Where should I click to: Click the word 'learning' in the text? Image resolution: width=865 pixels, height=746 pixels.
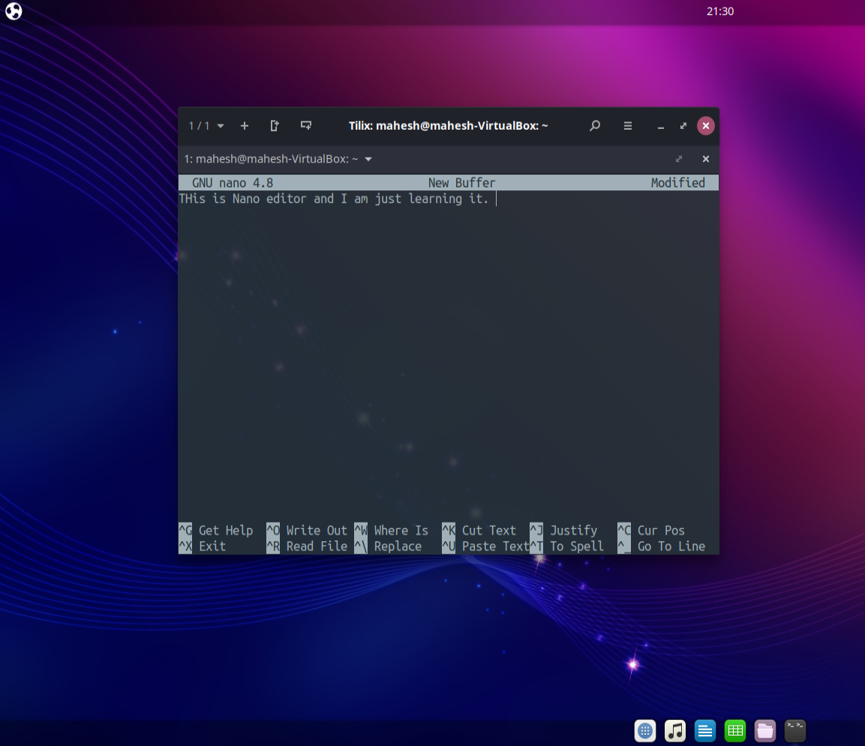coord(435,199)
